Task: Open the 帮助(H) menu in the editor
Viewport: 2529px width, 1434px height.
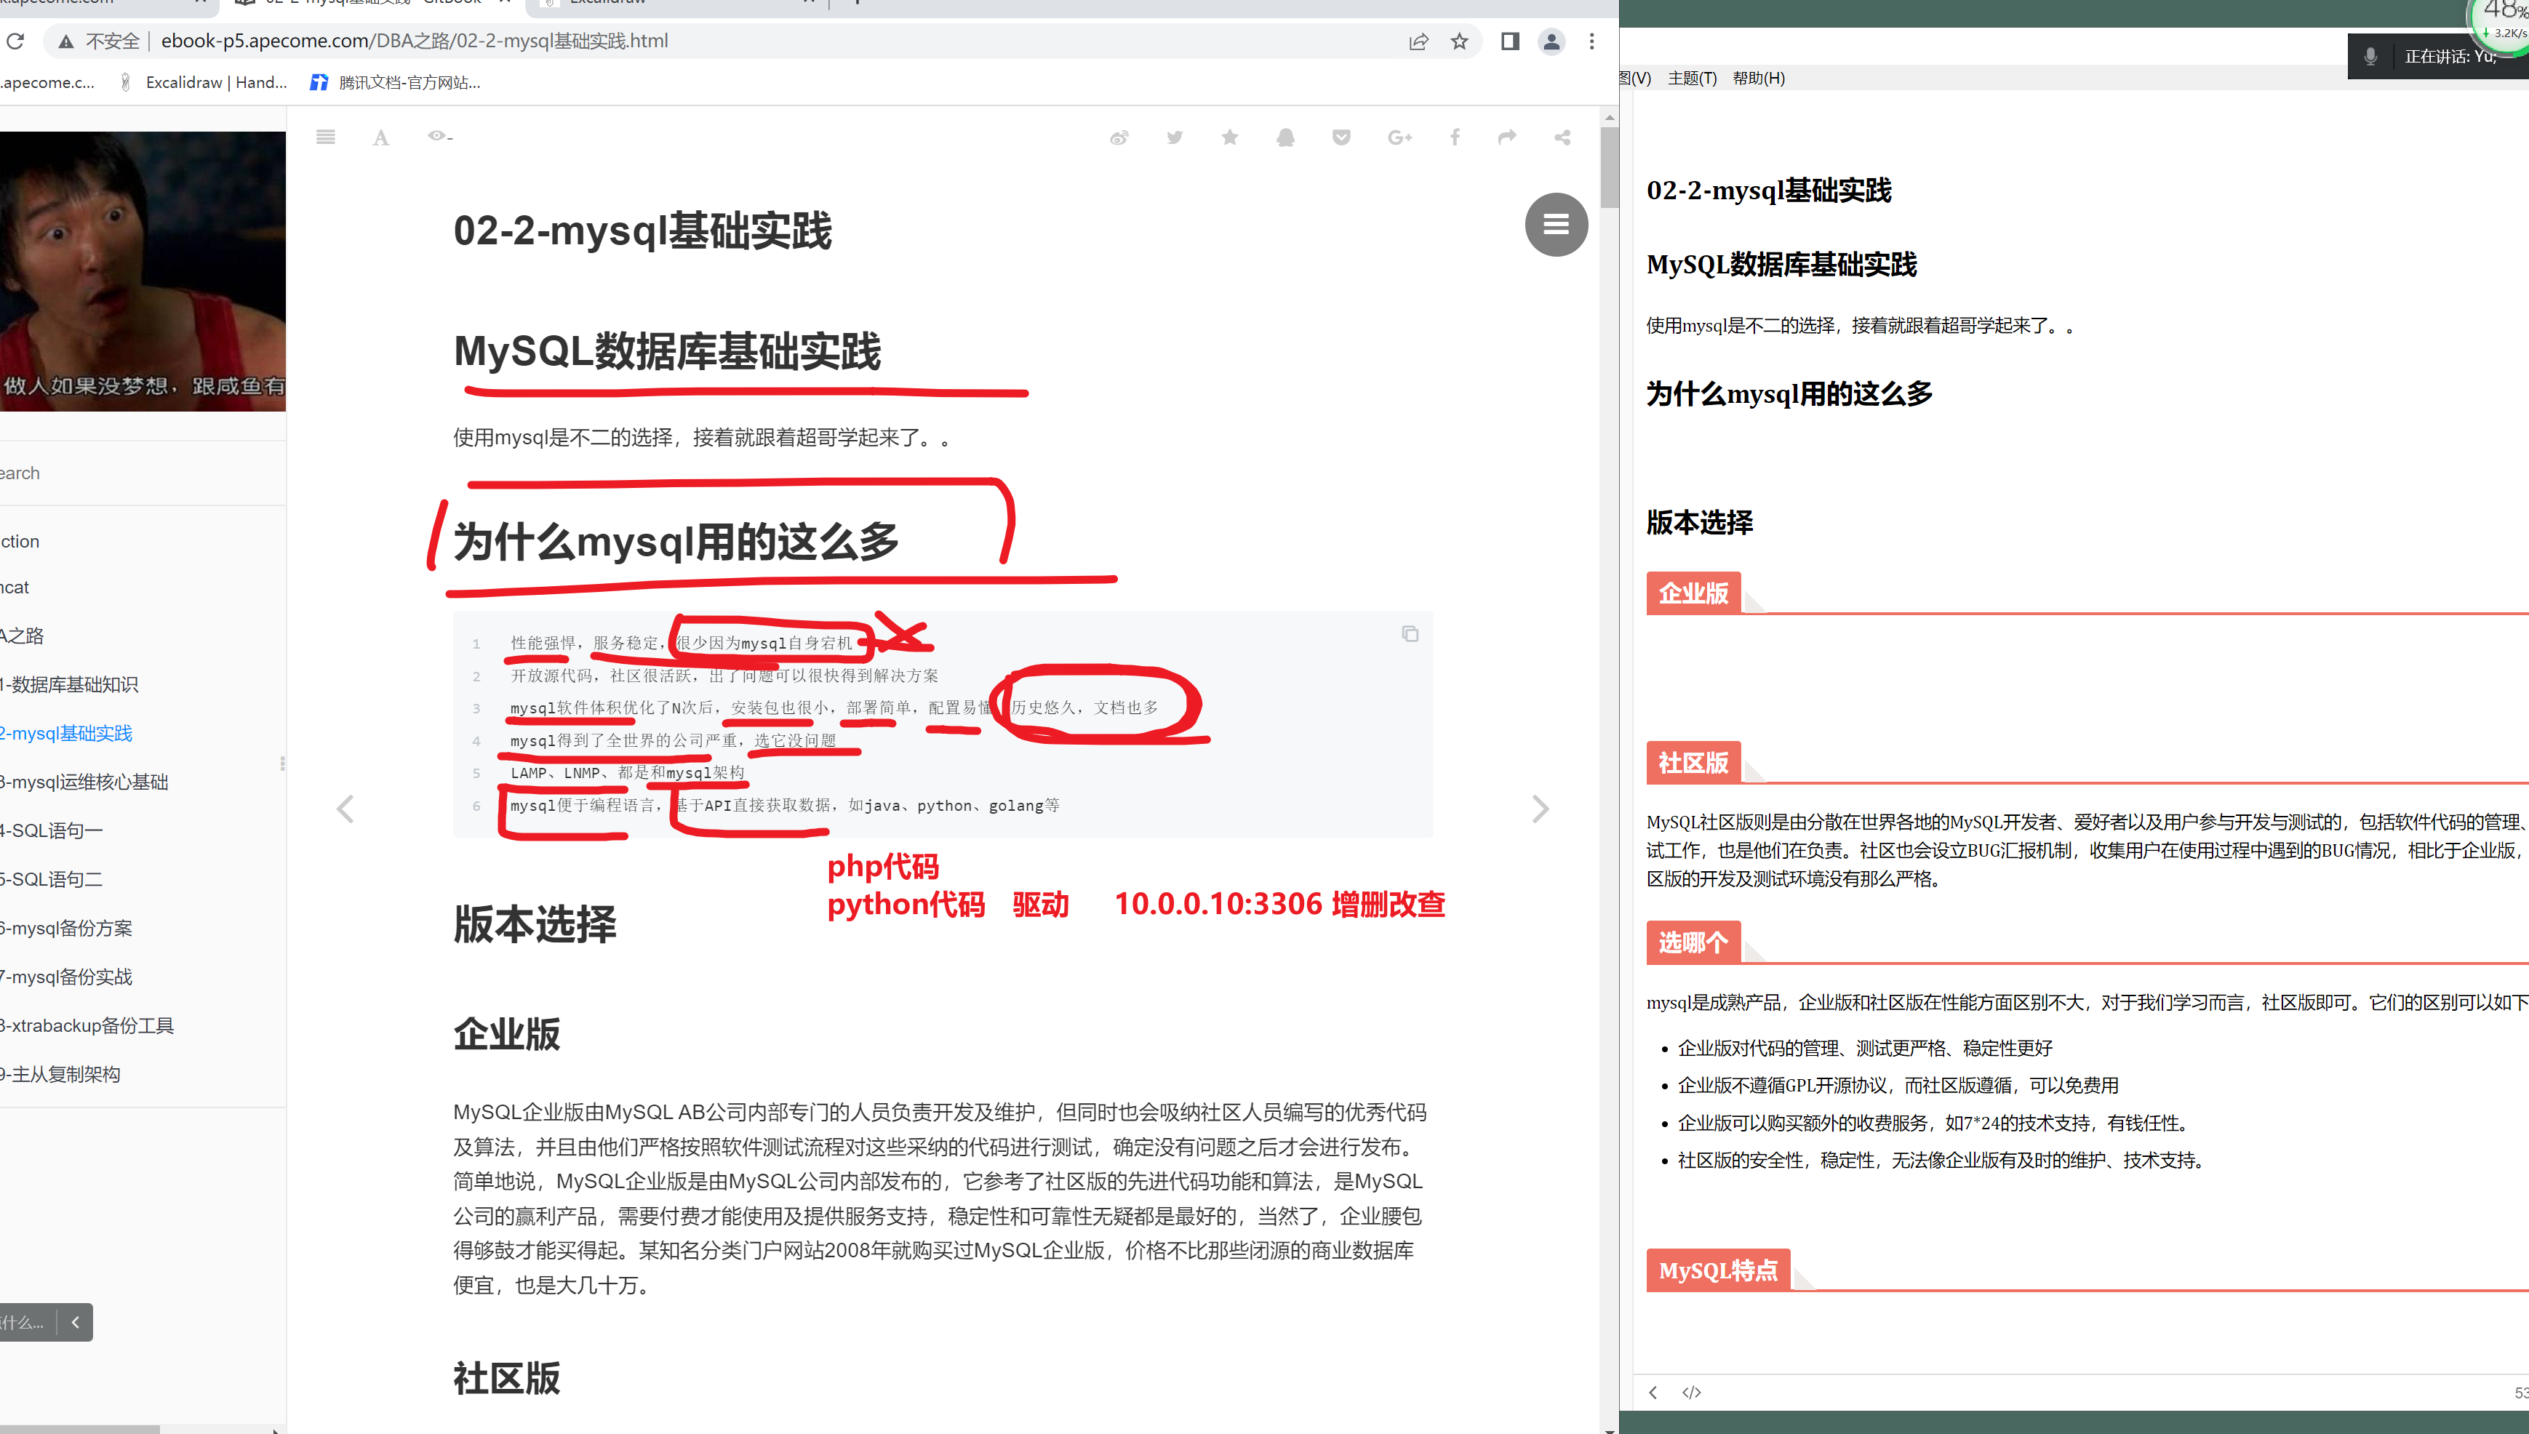Action: [1758, 78]
